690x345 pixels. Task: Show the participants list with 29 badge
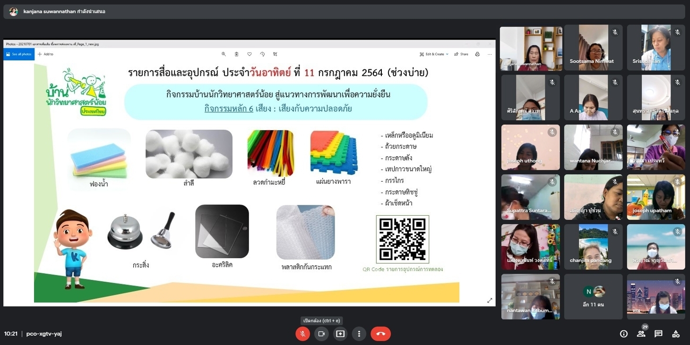pos(641,333)
